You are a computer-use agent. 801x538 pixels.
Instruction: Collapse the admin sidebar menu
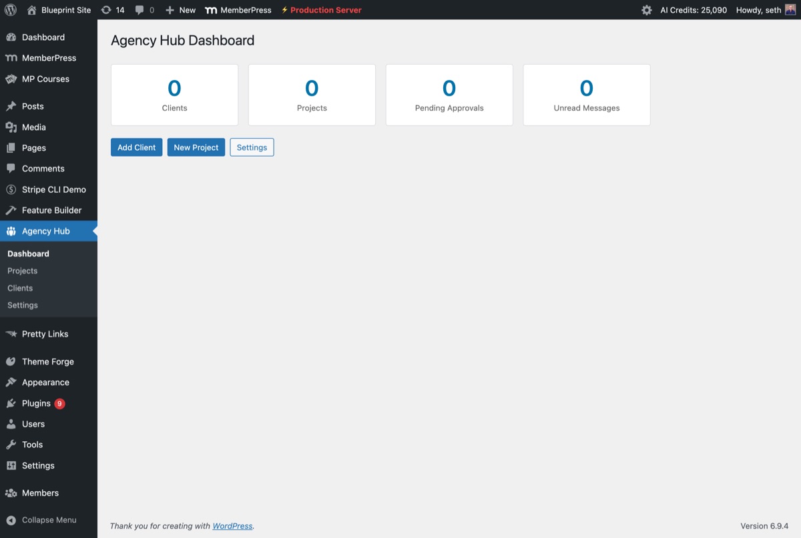tap(40, 520)
